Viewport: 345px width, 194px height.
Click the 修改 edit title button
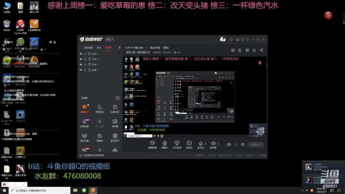[x=166, y=48]
